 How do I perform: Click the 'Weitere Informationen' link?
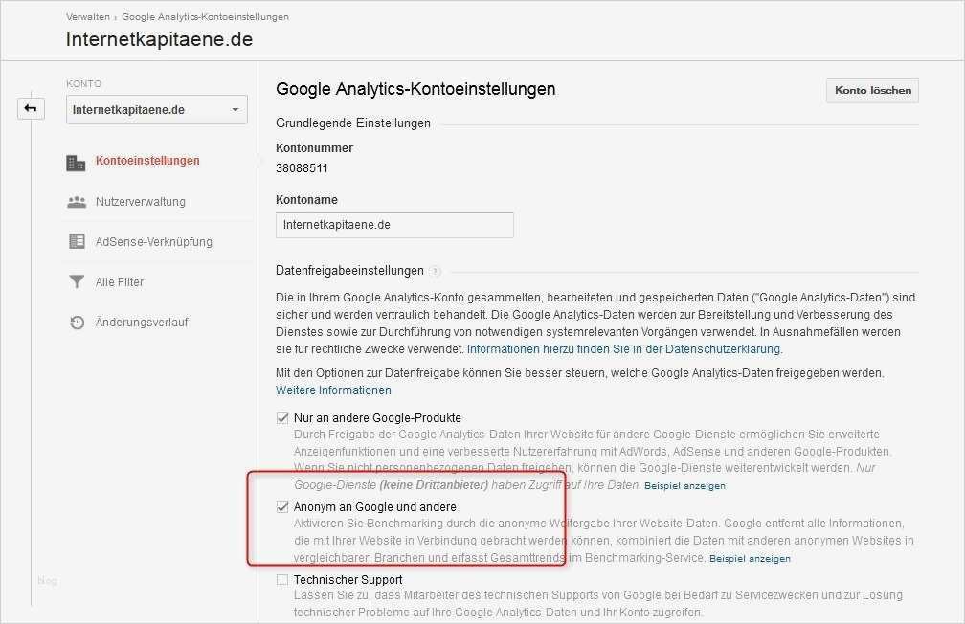click(333, 390)
